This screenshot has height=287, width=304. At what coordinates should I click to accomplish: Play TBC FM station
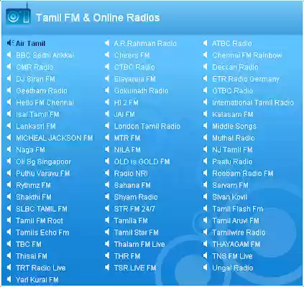(29, 244)
